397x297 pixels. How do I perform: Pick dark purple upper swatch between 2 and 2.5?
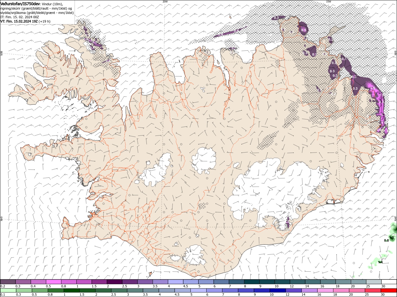coord(114,282)
